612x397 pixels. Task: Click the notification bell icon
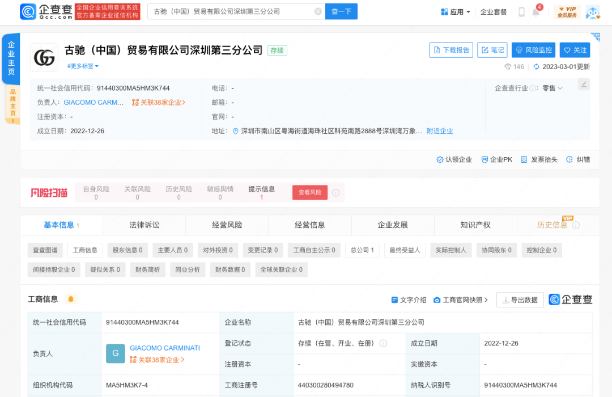click(x=535, y=12)
